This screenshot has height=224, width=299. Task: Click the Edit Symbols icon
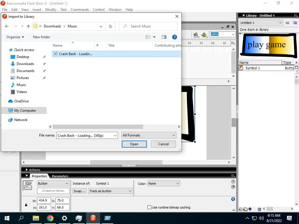204,35
